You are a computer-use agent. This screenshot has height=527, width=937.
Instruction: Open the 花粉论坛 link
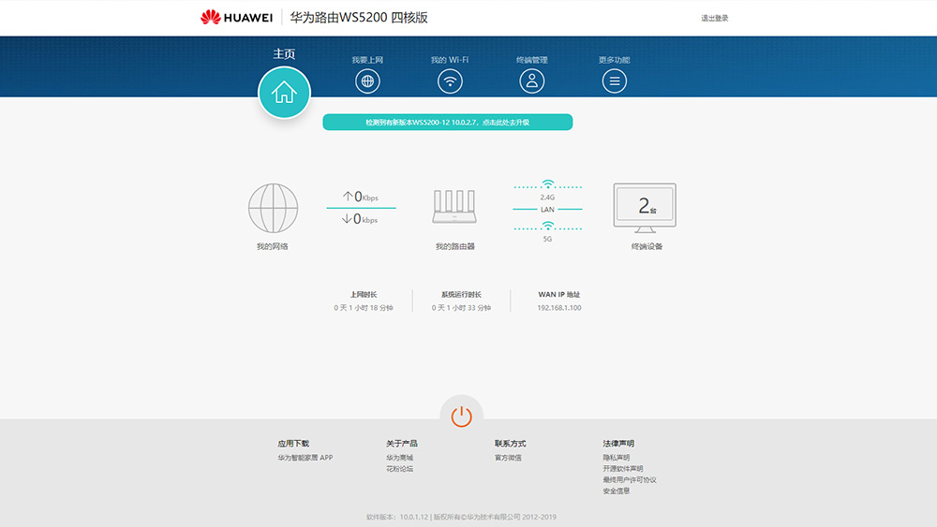[x=399, y=469]
